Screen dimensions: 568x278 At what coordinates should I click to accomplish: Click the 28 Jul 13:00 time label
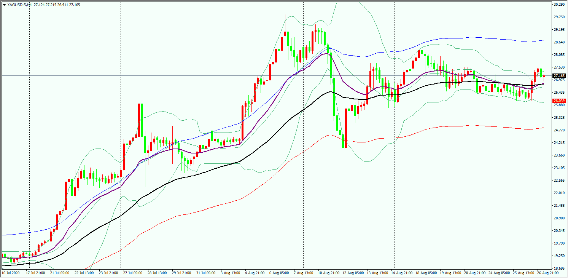click(157, 273)
